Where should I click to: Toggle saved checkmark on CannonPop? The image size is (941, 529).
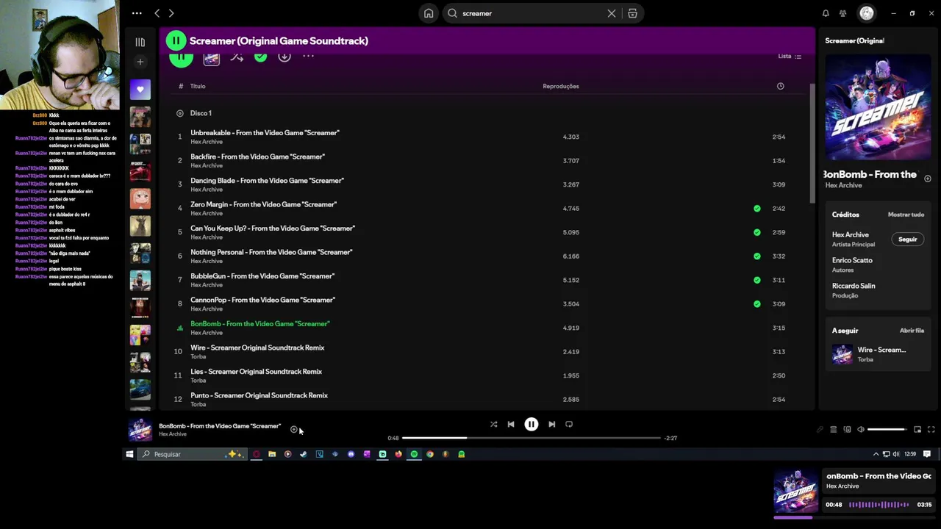click(757, 303)
